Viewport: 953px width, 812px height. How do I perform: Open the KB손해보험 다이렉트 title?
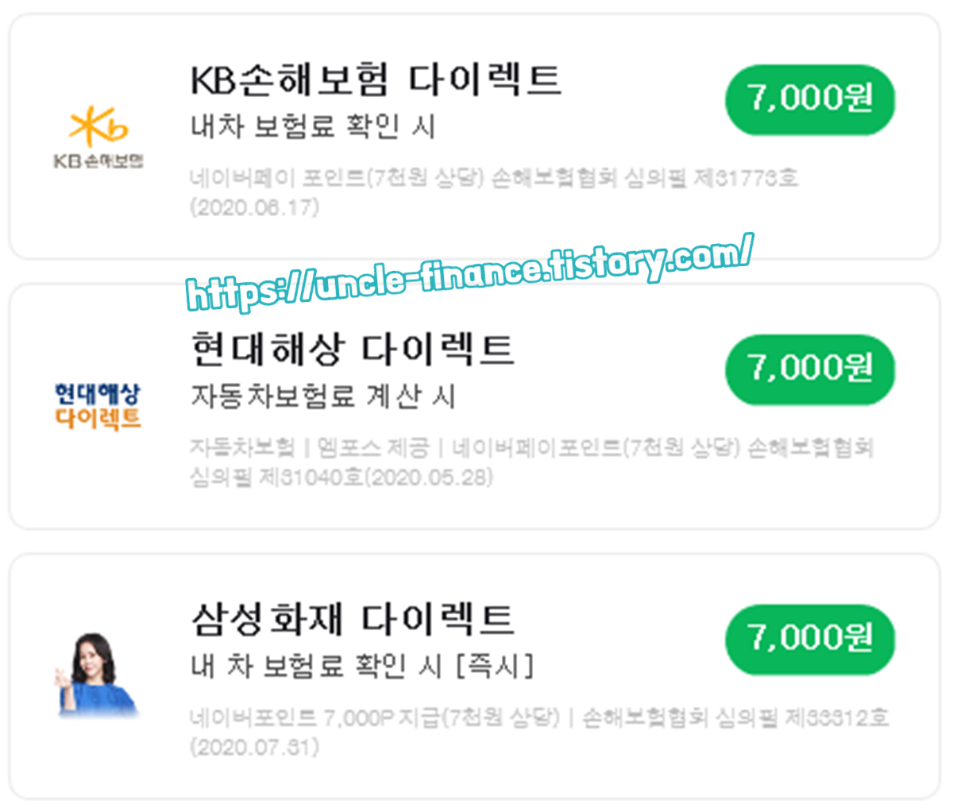click(376, 80)
